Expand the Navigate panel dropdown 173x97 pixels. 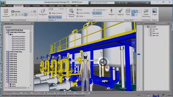click(95, 20)
